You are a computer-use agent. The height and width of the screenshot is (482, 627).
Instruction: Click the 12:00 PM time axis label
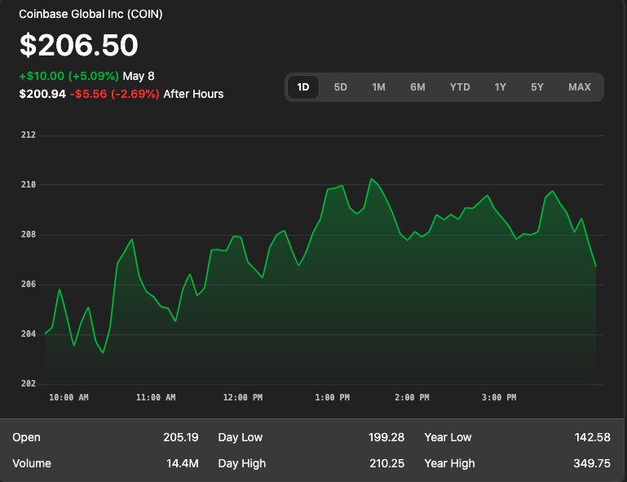click(243, 398)
